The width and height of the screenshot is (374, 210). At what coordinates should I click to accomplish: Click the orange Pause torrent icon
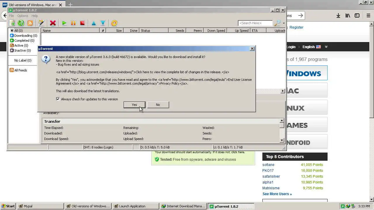(73, 23)
